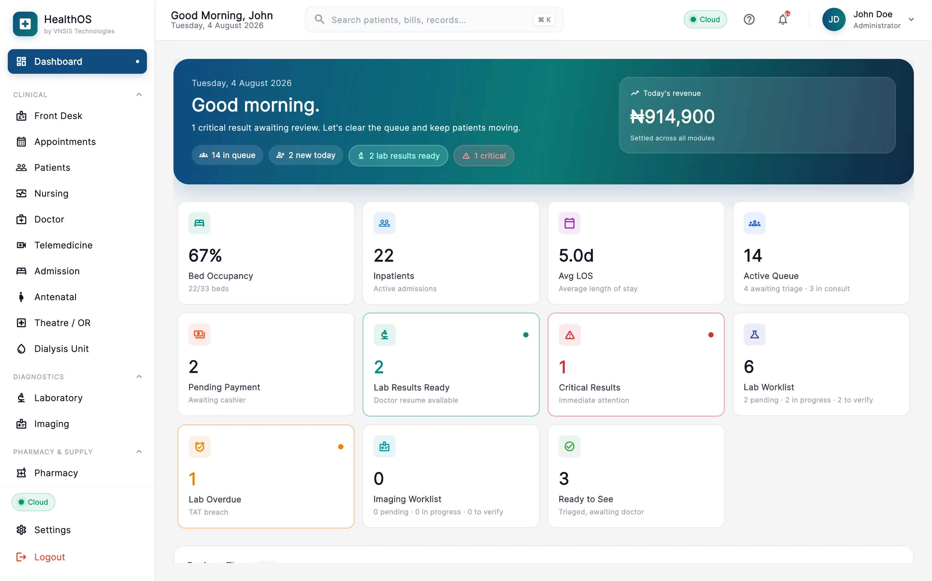Click the Imaging Worklist badge icon
This screenshot has height=581, width=932.
tap(384, 446)
